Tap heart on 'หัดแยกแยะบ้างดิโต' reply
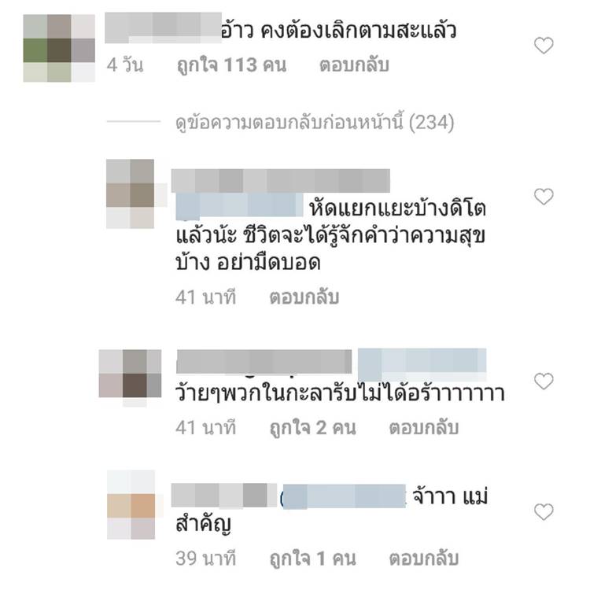Screen dimensions: 590x590 point(544,197)
